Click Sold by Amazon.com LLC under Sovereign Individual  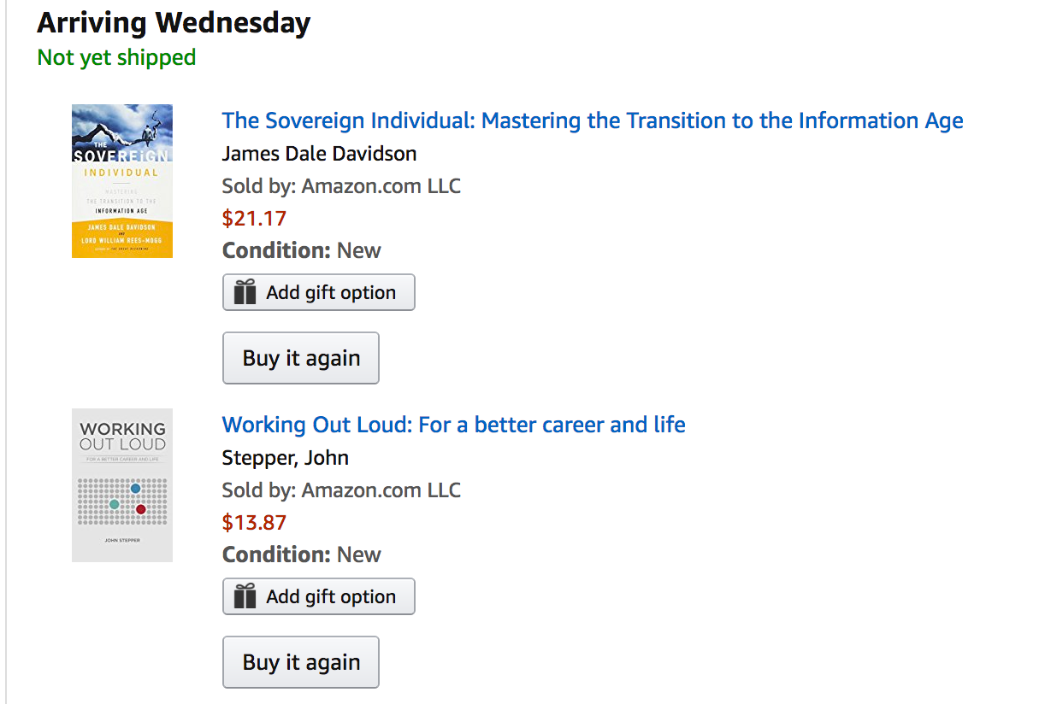pos(341,186)
